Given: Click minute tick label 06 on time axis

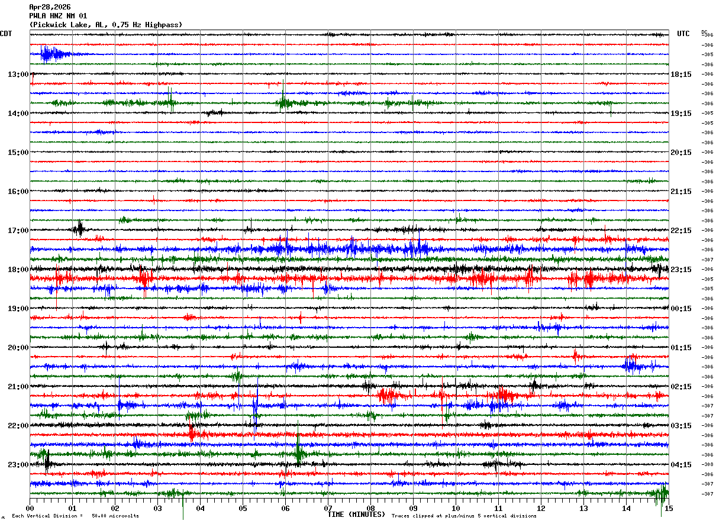Looking at the screenshot, I should point(285,509).
